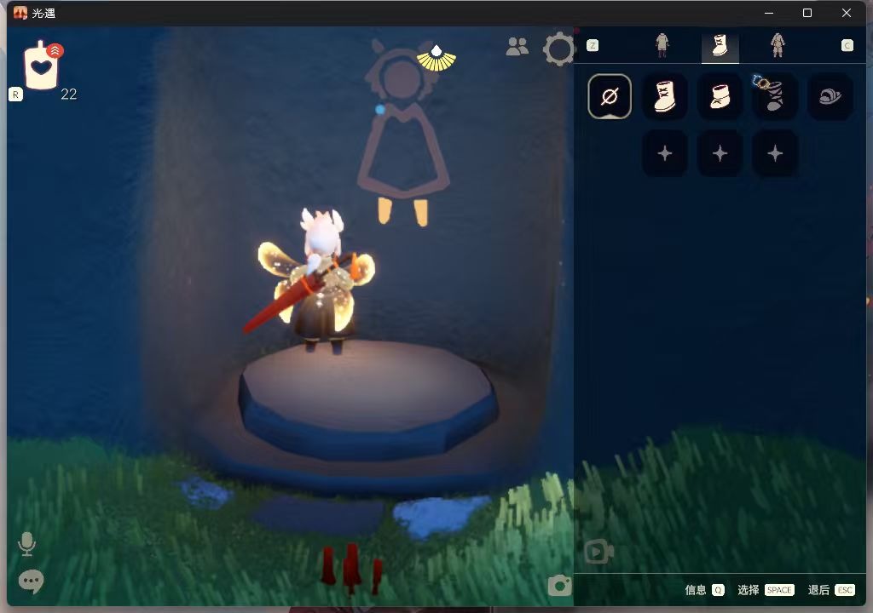The image size is (873, 613).
Task: Equip the short ankle boots
Action: tap(720, 96)
